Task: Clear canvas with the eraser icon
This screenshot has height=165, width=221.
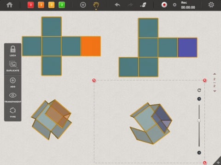Action: [143, 5]
